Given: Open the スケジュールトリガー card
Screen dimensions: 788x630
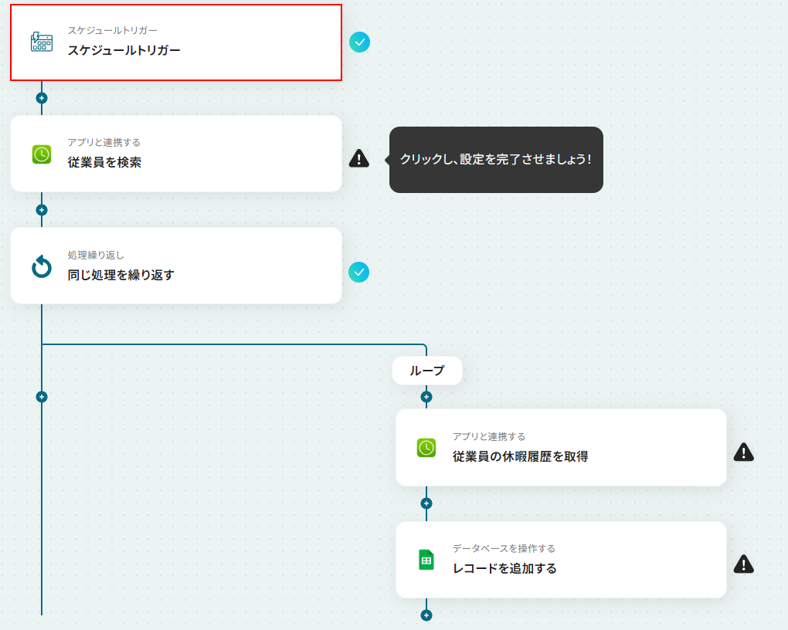Looking at the screenshot, I should click(176, 42).
